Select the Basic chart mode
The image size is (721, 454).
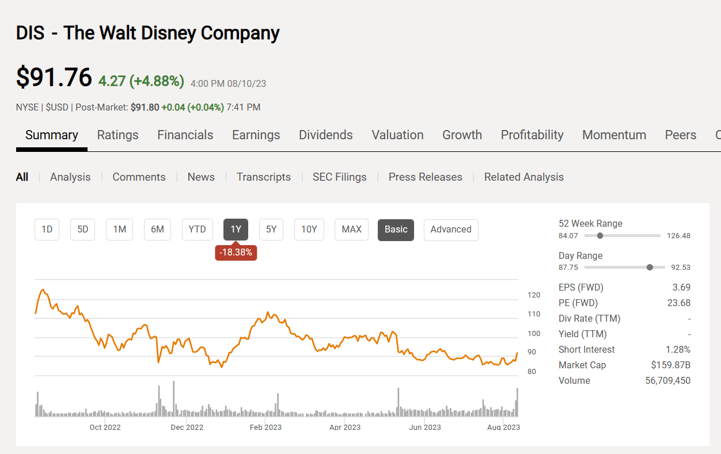(x=396, y=230)
